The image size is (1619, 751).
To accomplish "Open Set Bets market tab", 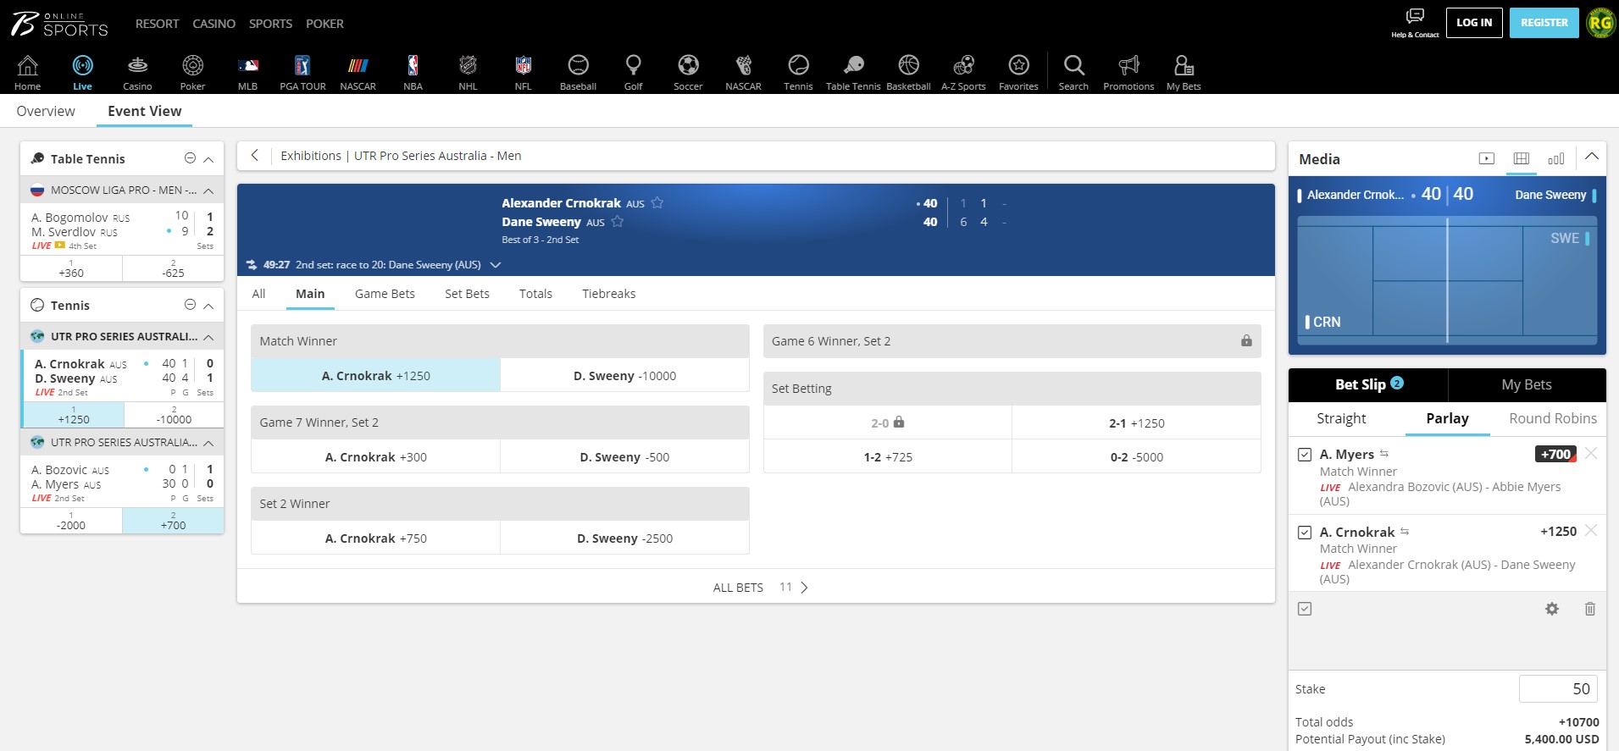I will [x=467, y=294].
